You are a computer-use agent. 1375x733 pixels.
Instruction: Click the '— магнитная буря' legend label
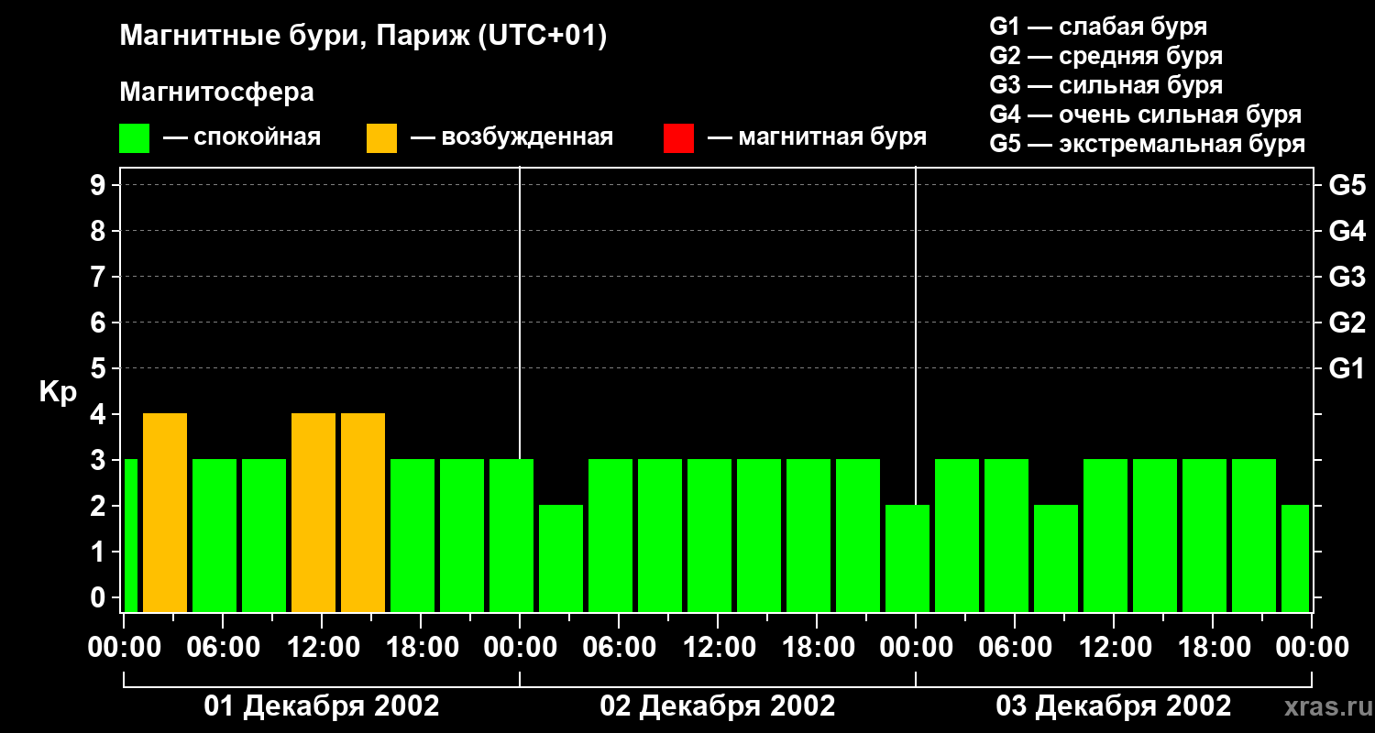coord(817,138)
